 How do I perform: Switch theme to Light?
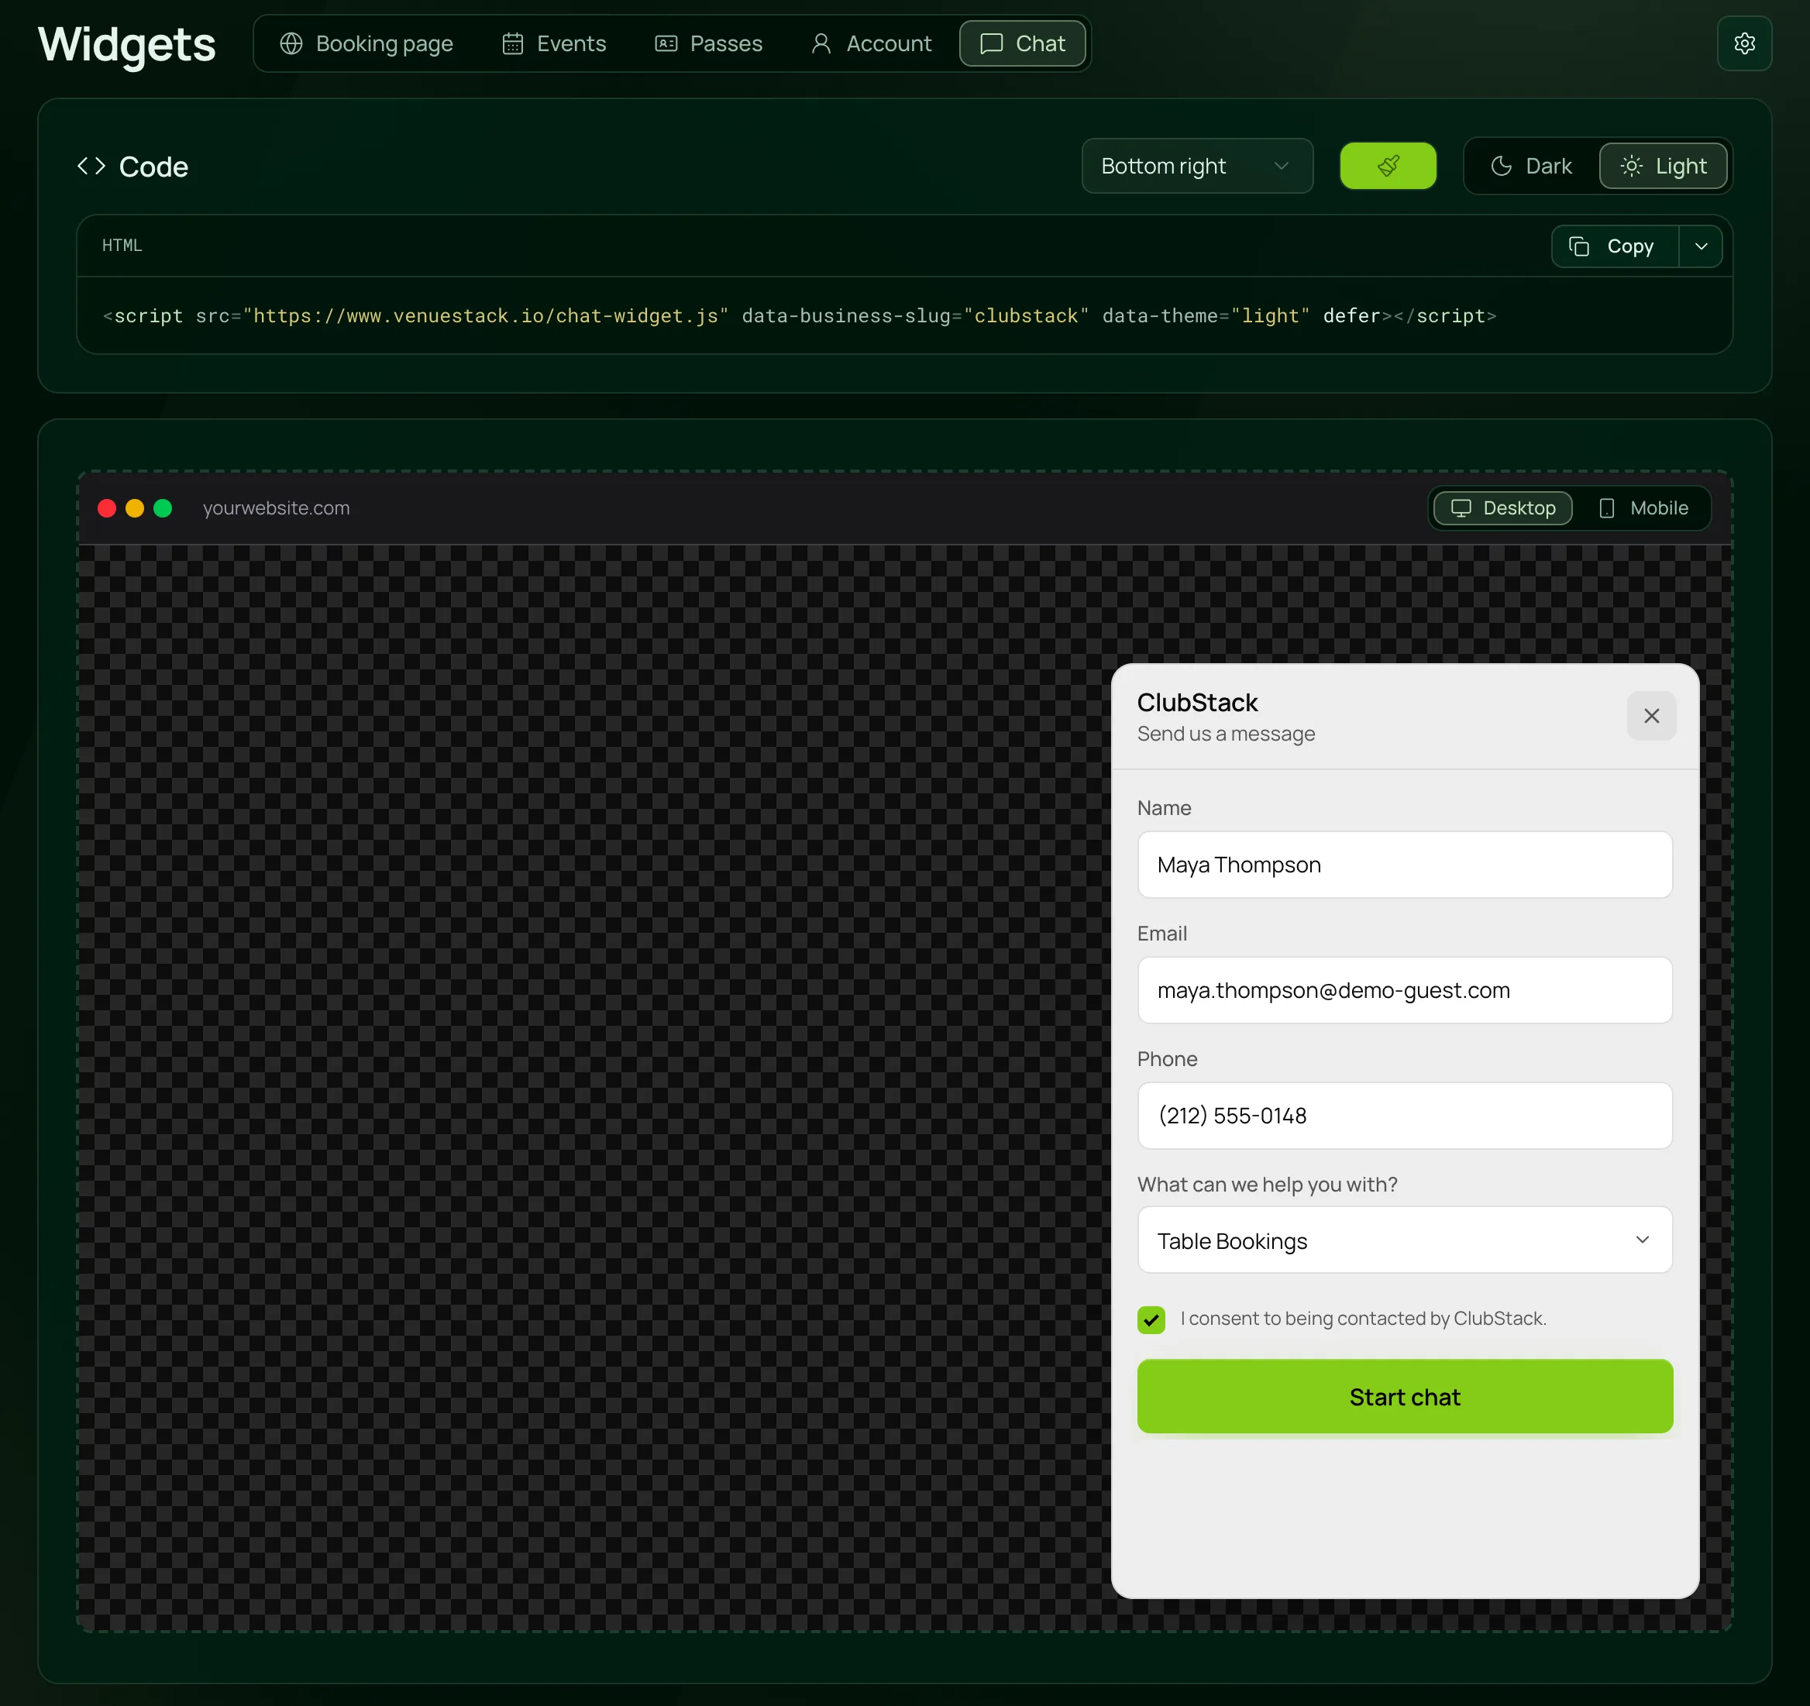(x=1663, y=166)
